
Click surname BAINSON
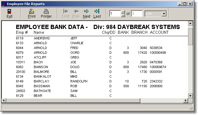click(41, 67)
